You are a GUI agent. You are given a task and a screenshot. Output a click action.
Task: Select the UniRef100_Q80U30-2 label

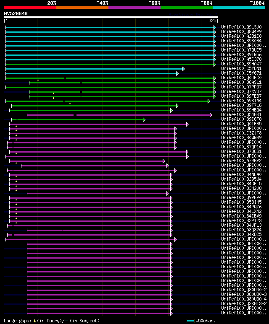(x=244, y=290)
